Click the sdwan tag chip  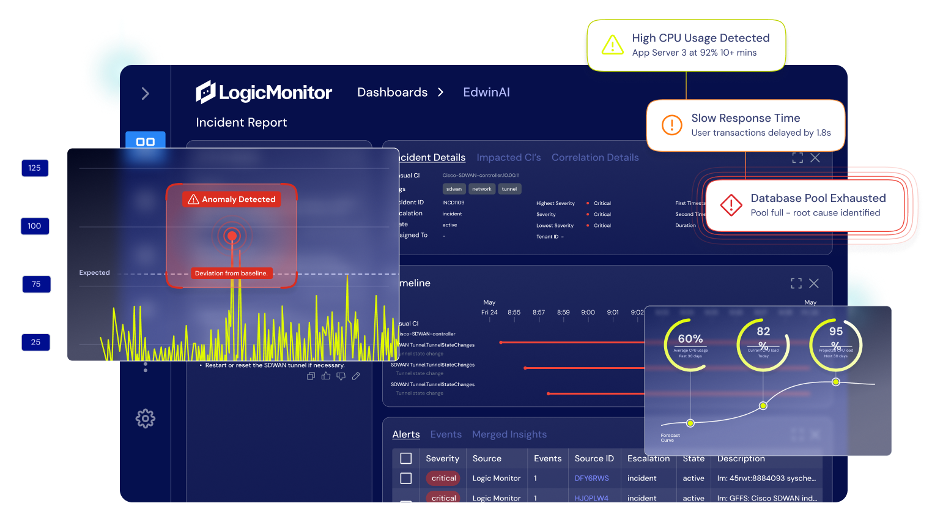pyautogui.click(x=454, y=189)
